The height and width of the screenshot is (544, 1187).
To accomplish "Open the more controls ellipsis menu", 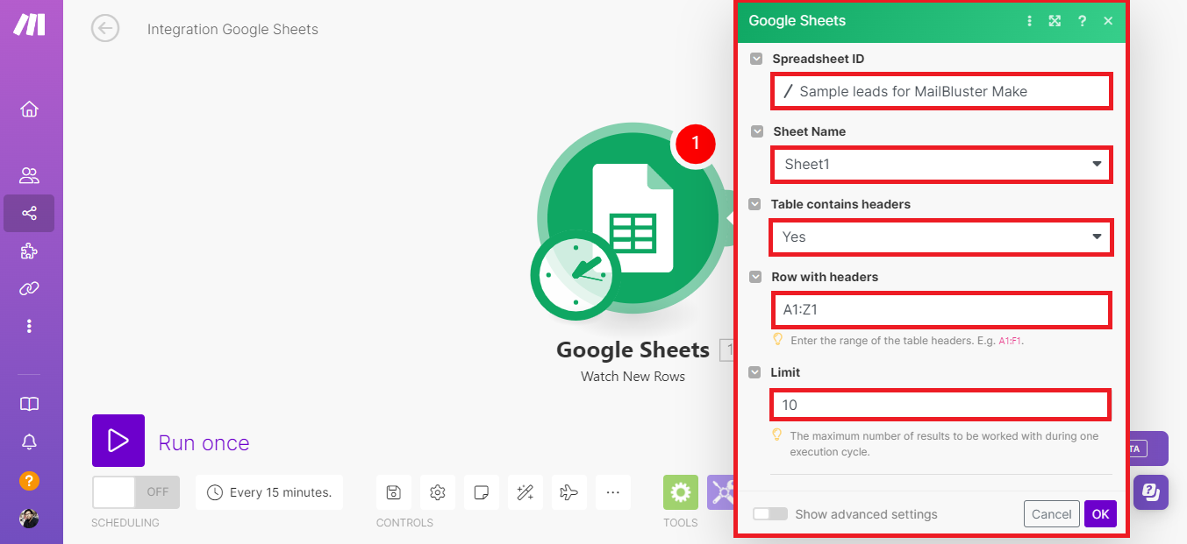I will click(612, 492).
